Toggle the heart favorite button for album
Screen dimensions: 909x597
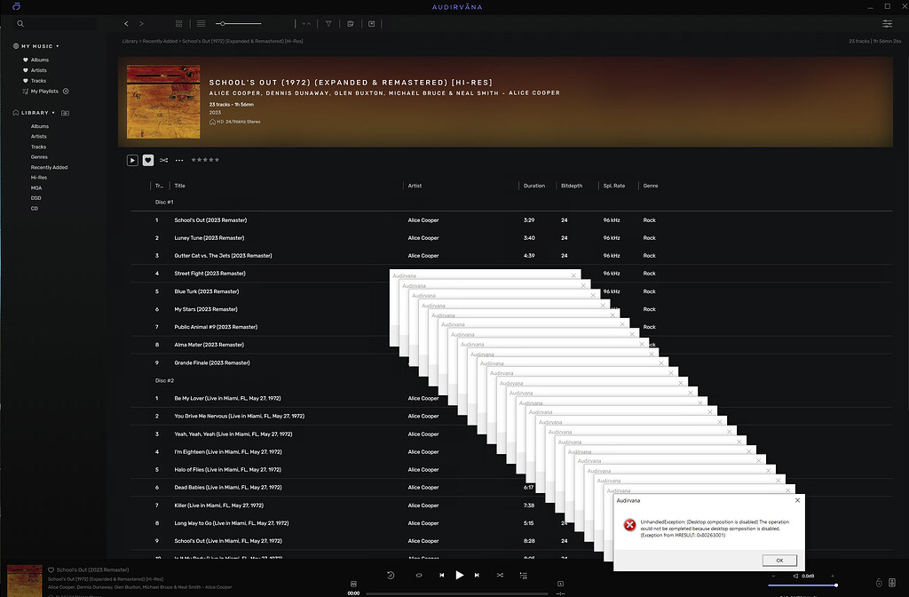[148, 160]
